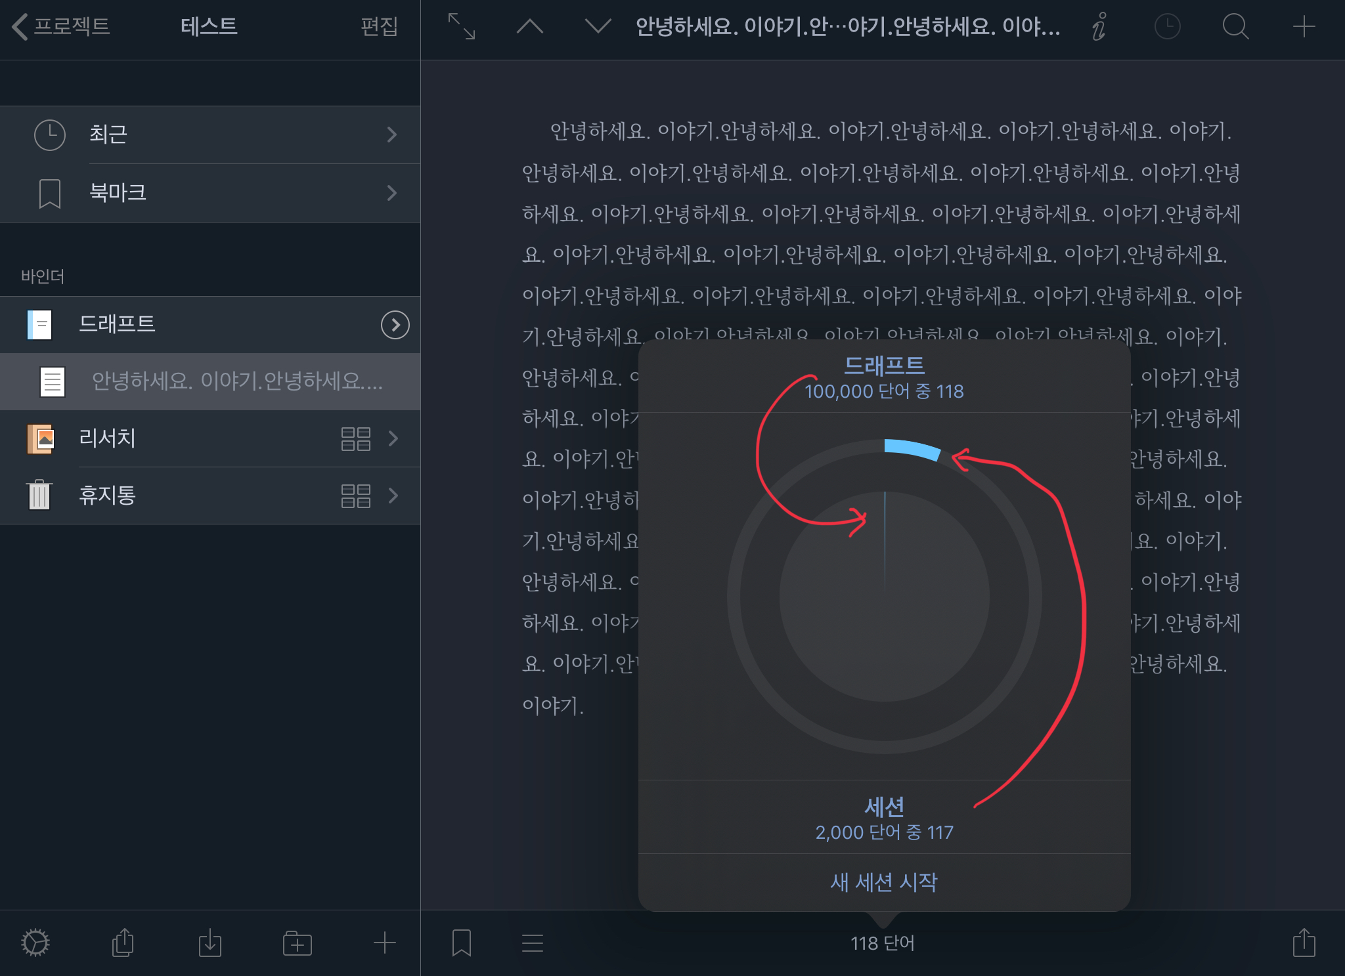Go back to 프로젝트 list
The height and width of the screenshot is (976, 1345).
coord(62,27)
